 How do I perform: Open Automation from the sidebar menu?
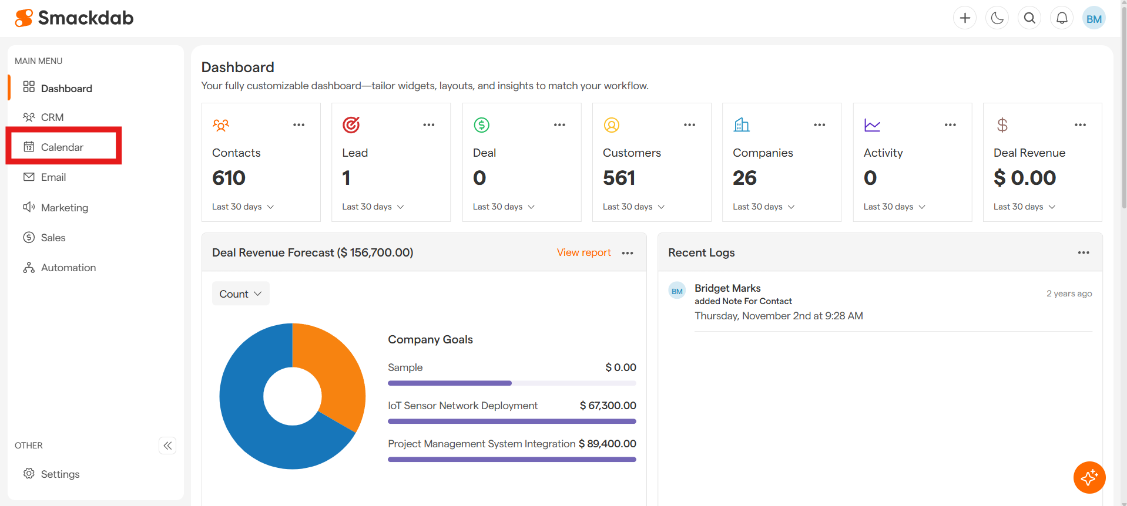(x=68, y=268)
